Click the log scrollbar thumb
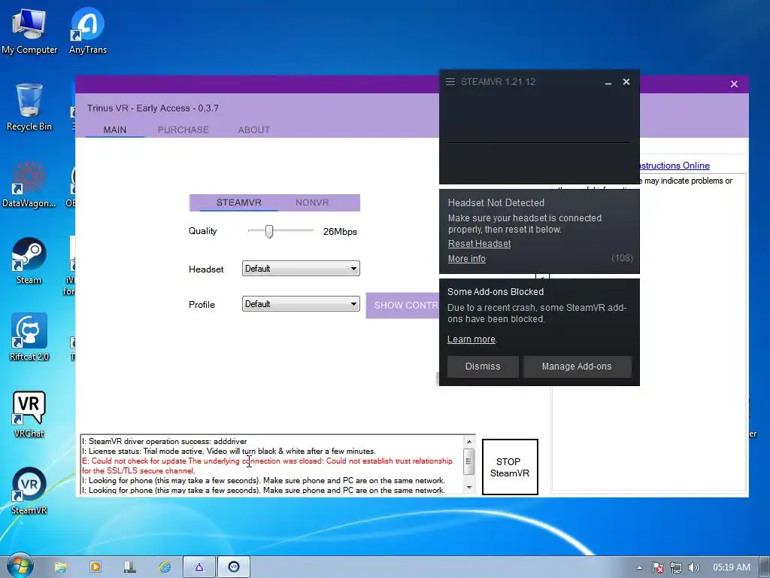 tap(469, 461)
